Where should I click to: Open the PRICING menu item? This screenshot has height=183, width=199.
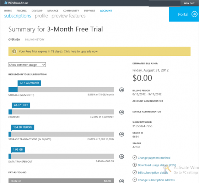(x=22, y=11)
